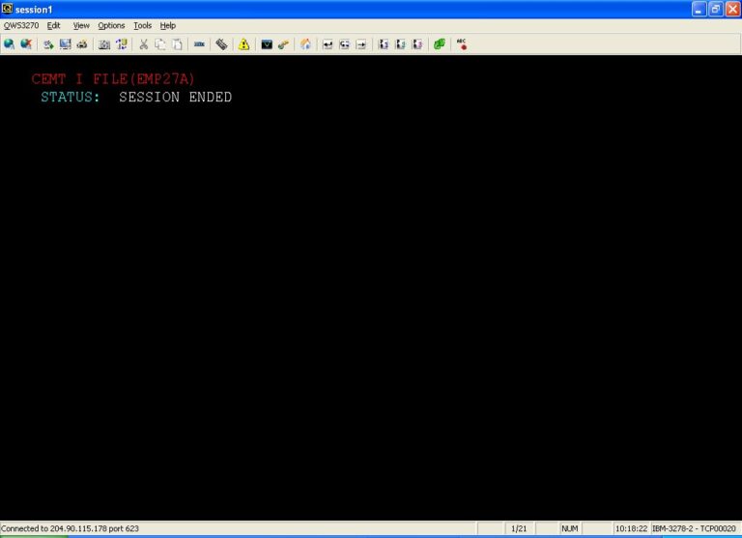The width and height of the screenshot is (742, 538).
Task: Click the NUM indicator in status bar
Action: 570,528
